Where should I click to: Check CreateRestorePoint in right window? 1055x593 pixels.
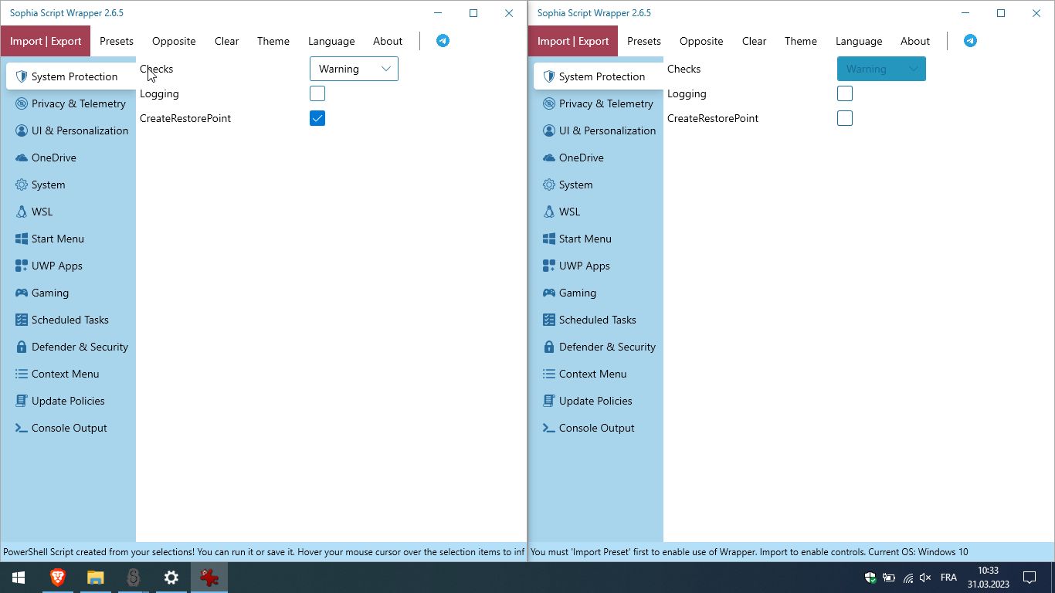pos(844,117)
